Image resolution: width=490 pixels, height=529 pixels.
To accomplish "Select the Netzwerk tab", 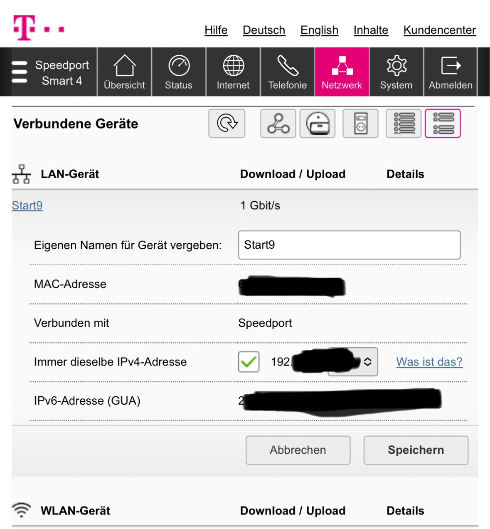I will [x=342, y=72].
